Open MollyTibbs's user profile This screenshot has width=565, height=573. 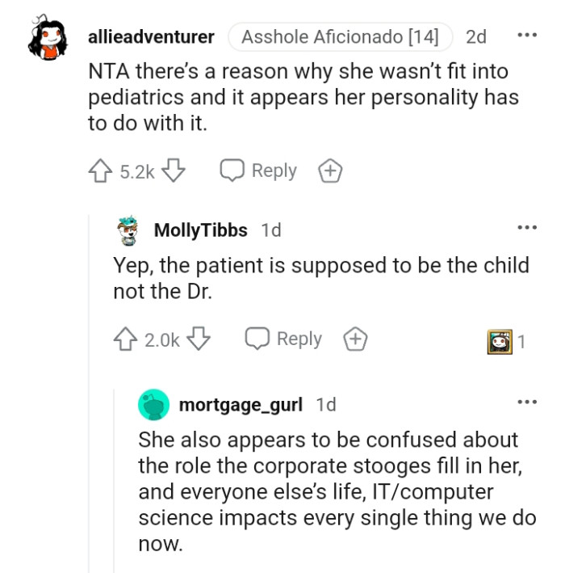coord(200,230)
